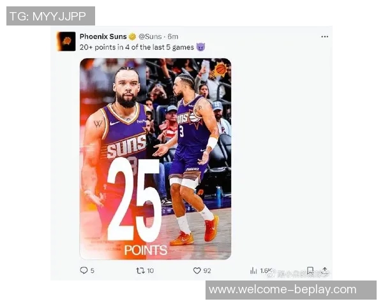Click the Phoenix Suns display name
The width and height of the screenshot is (383, 306).
click(x=103, y=36)
